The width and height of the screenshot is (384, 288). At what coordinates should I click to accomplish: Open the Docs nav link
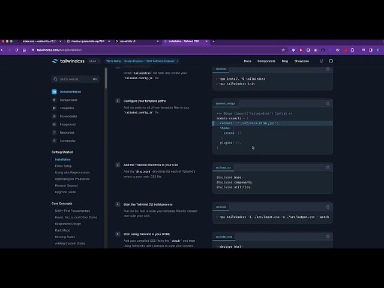tap(247, 61)
